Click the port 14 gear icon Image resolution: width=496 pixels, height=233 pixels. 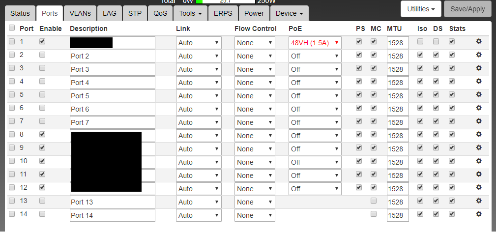[x=479, y=214]
